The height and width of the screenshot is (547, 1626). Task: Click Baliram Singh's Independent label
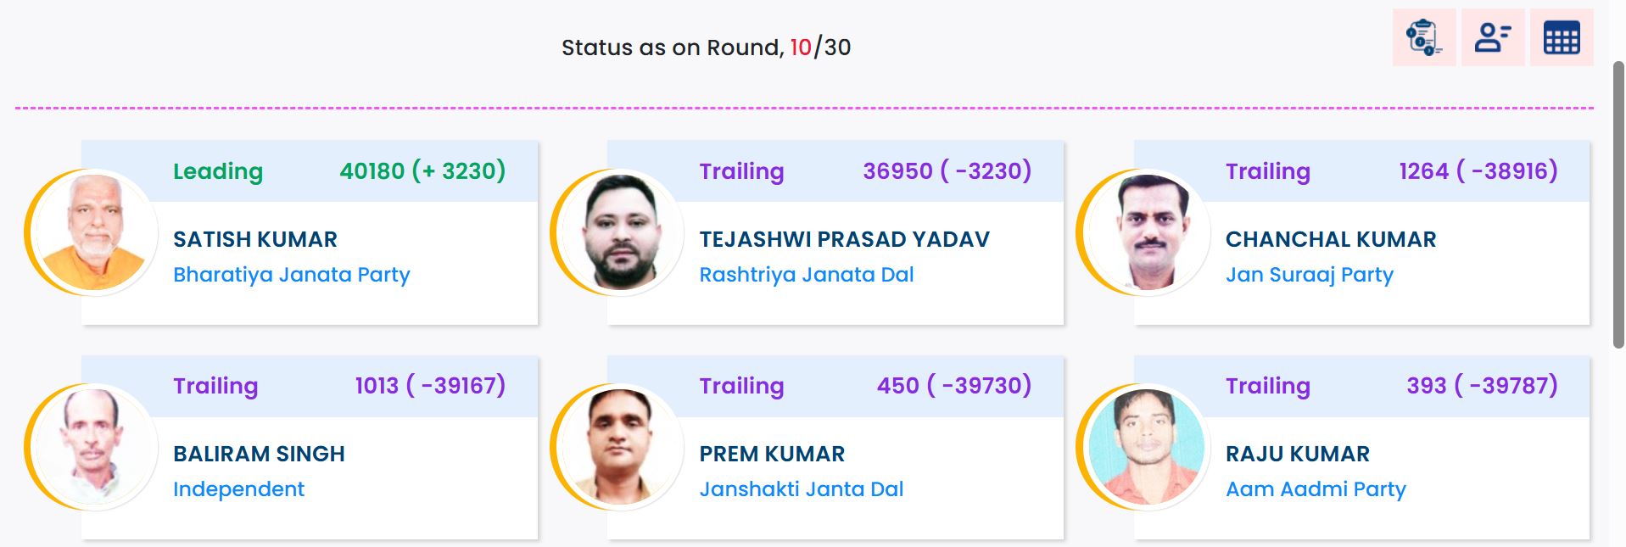click(x=238, y=489)
